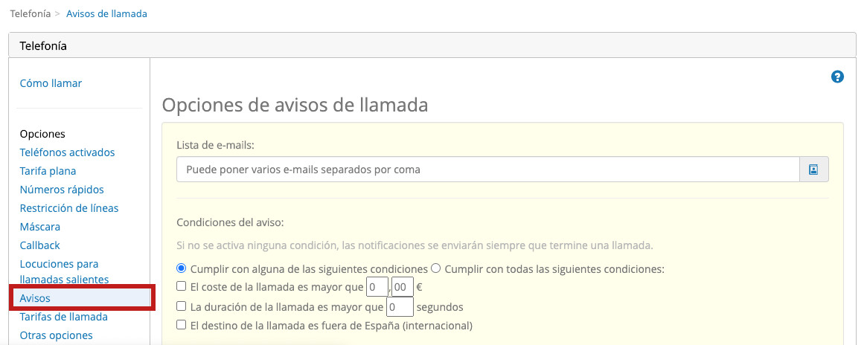Open 'Tarifas de llamada' in sidebar
The image size is (867, 345).
click(63, 317)
